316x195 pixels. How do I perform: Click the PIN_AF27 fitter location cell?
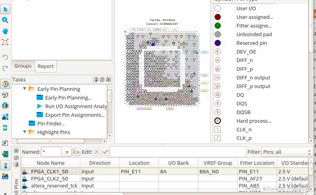coord(257,178)
